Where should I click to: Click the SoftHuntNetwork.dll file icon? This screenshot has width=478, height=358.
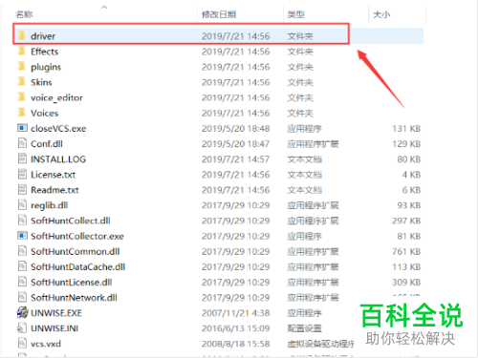[22, 297]
